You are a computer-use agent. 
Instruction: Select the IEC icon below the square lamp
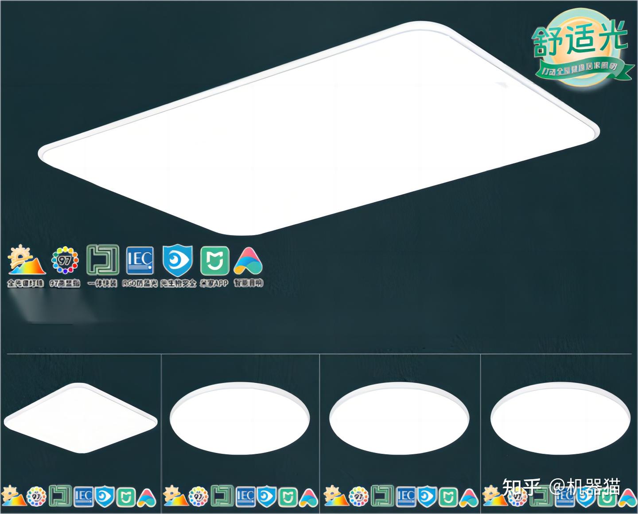point(83,497)
